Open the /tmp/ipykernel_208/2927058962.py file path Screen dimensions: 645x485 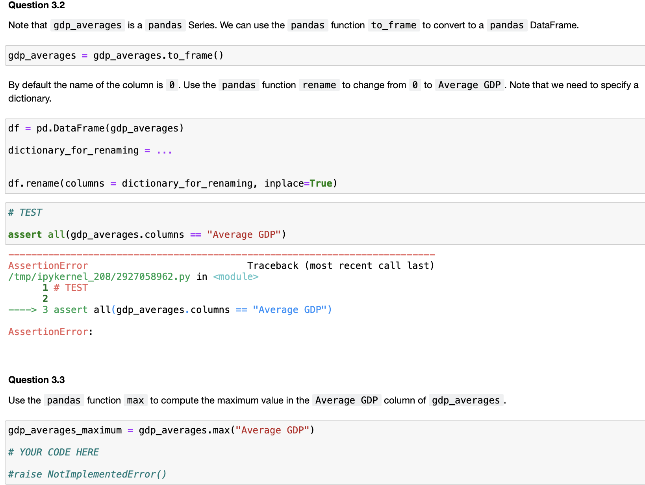click(x=99, y=276)
